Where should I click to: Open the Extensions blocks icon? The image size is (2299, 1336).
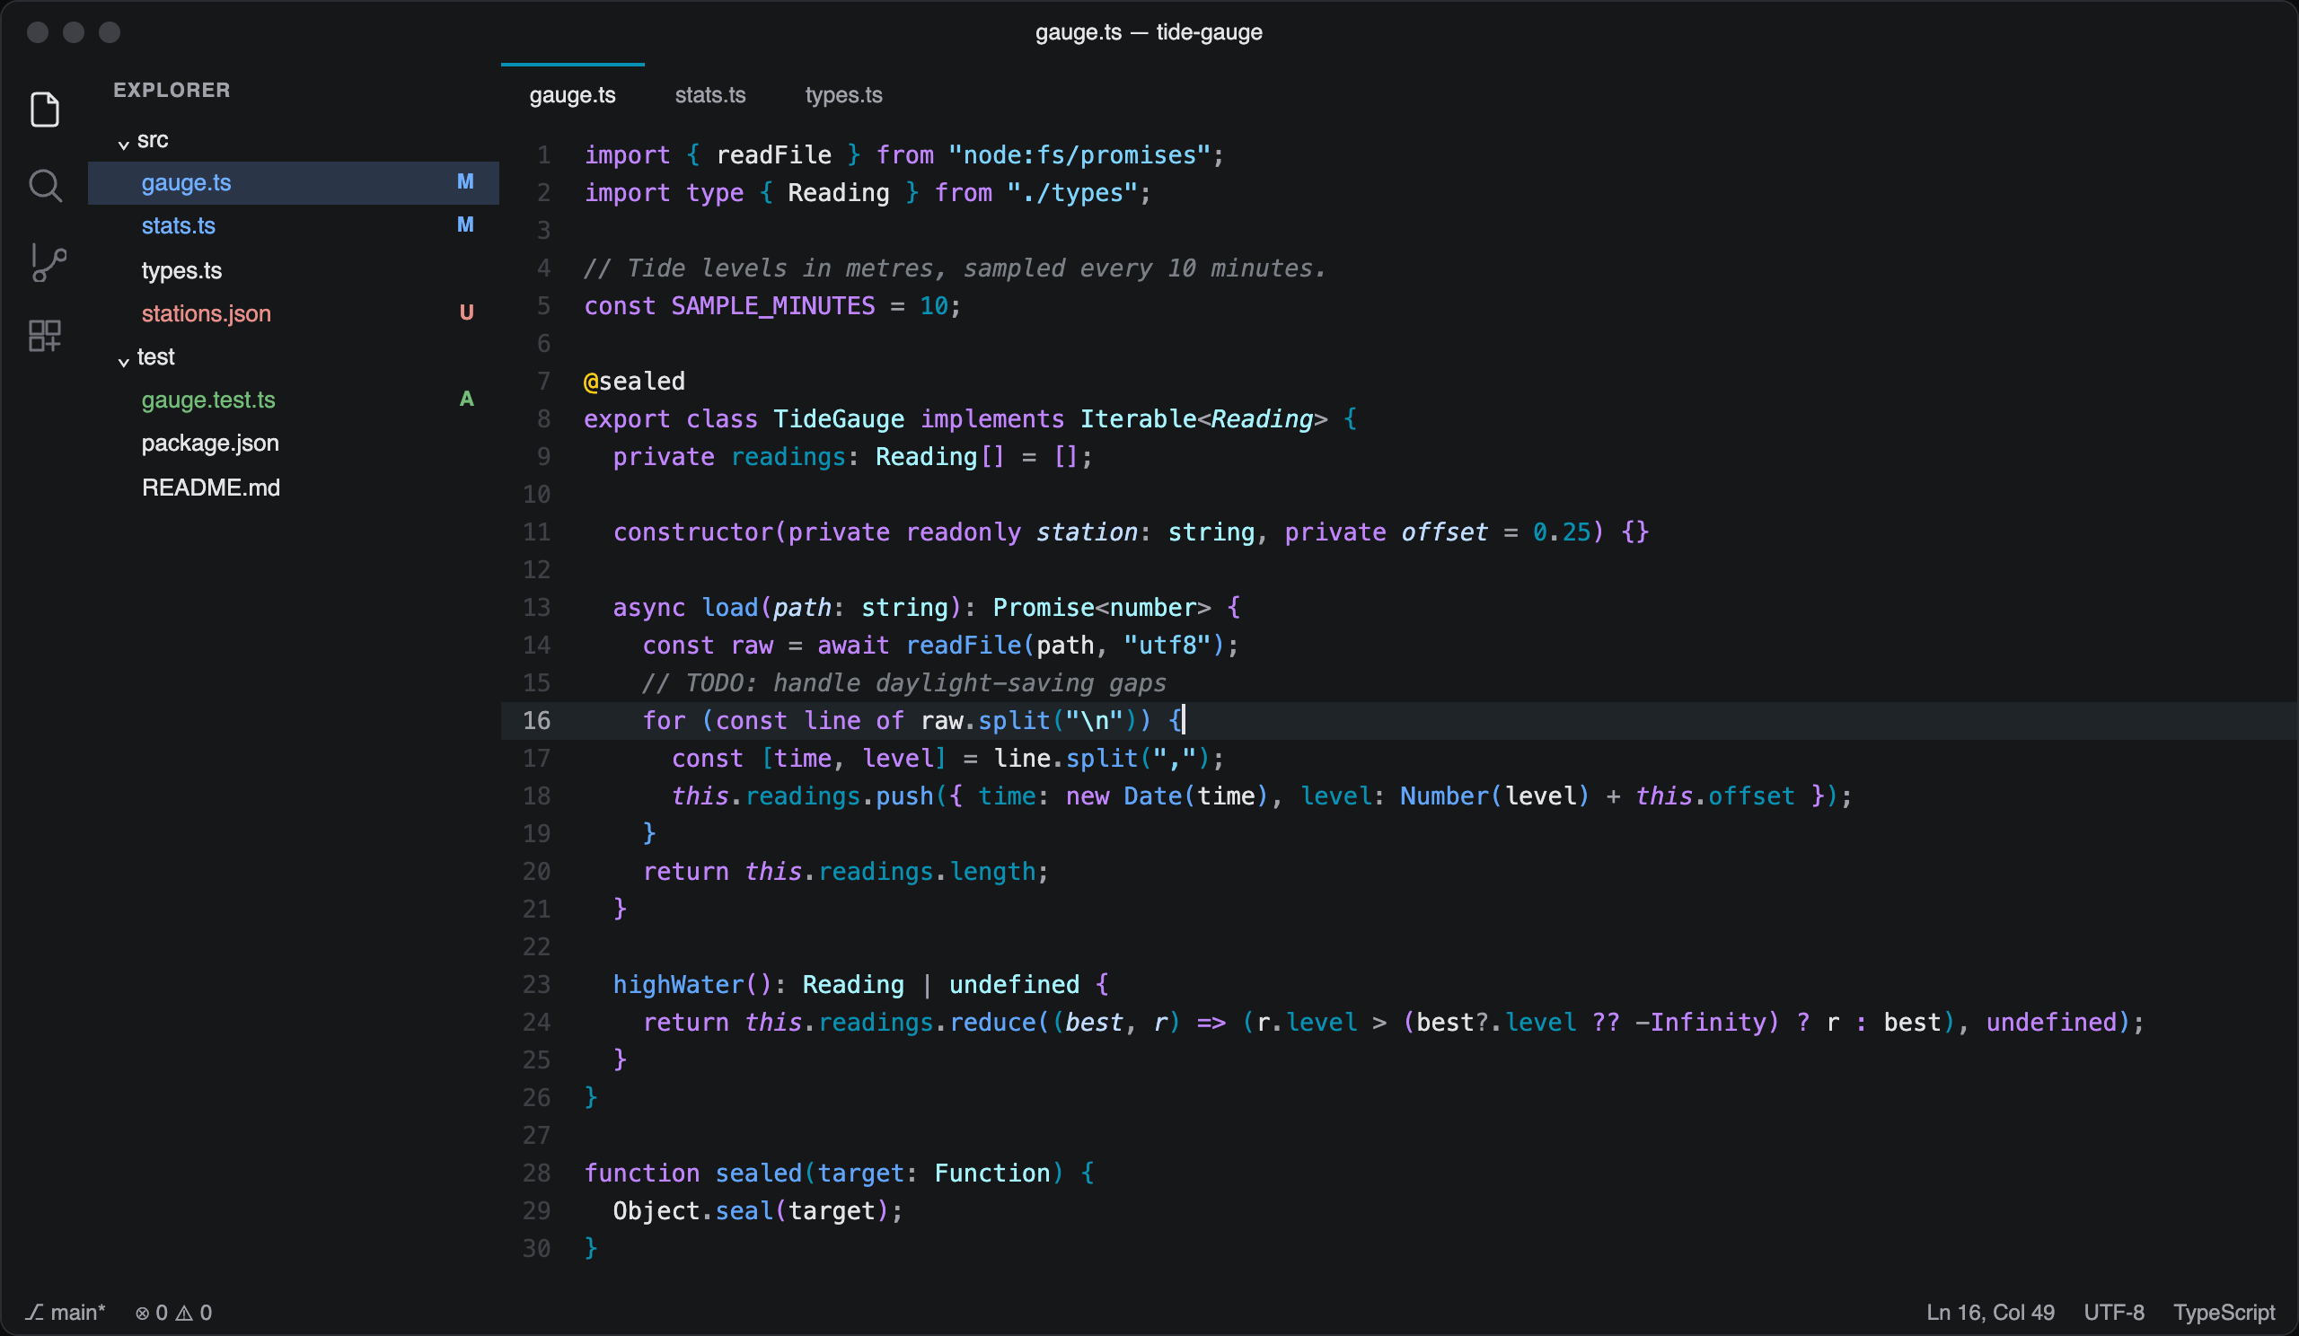tap(45, 336)
